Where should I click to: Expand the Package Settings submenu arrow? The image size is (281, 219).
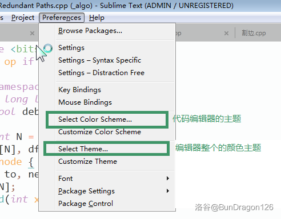(x=168, y=191)
